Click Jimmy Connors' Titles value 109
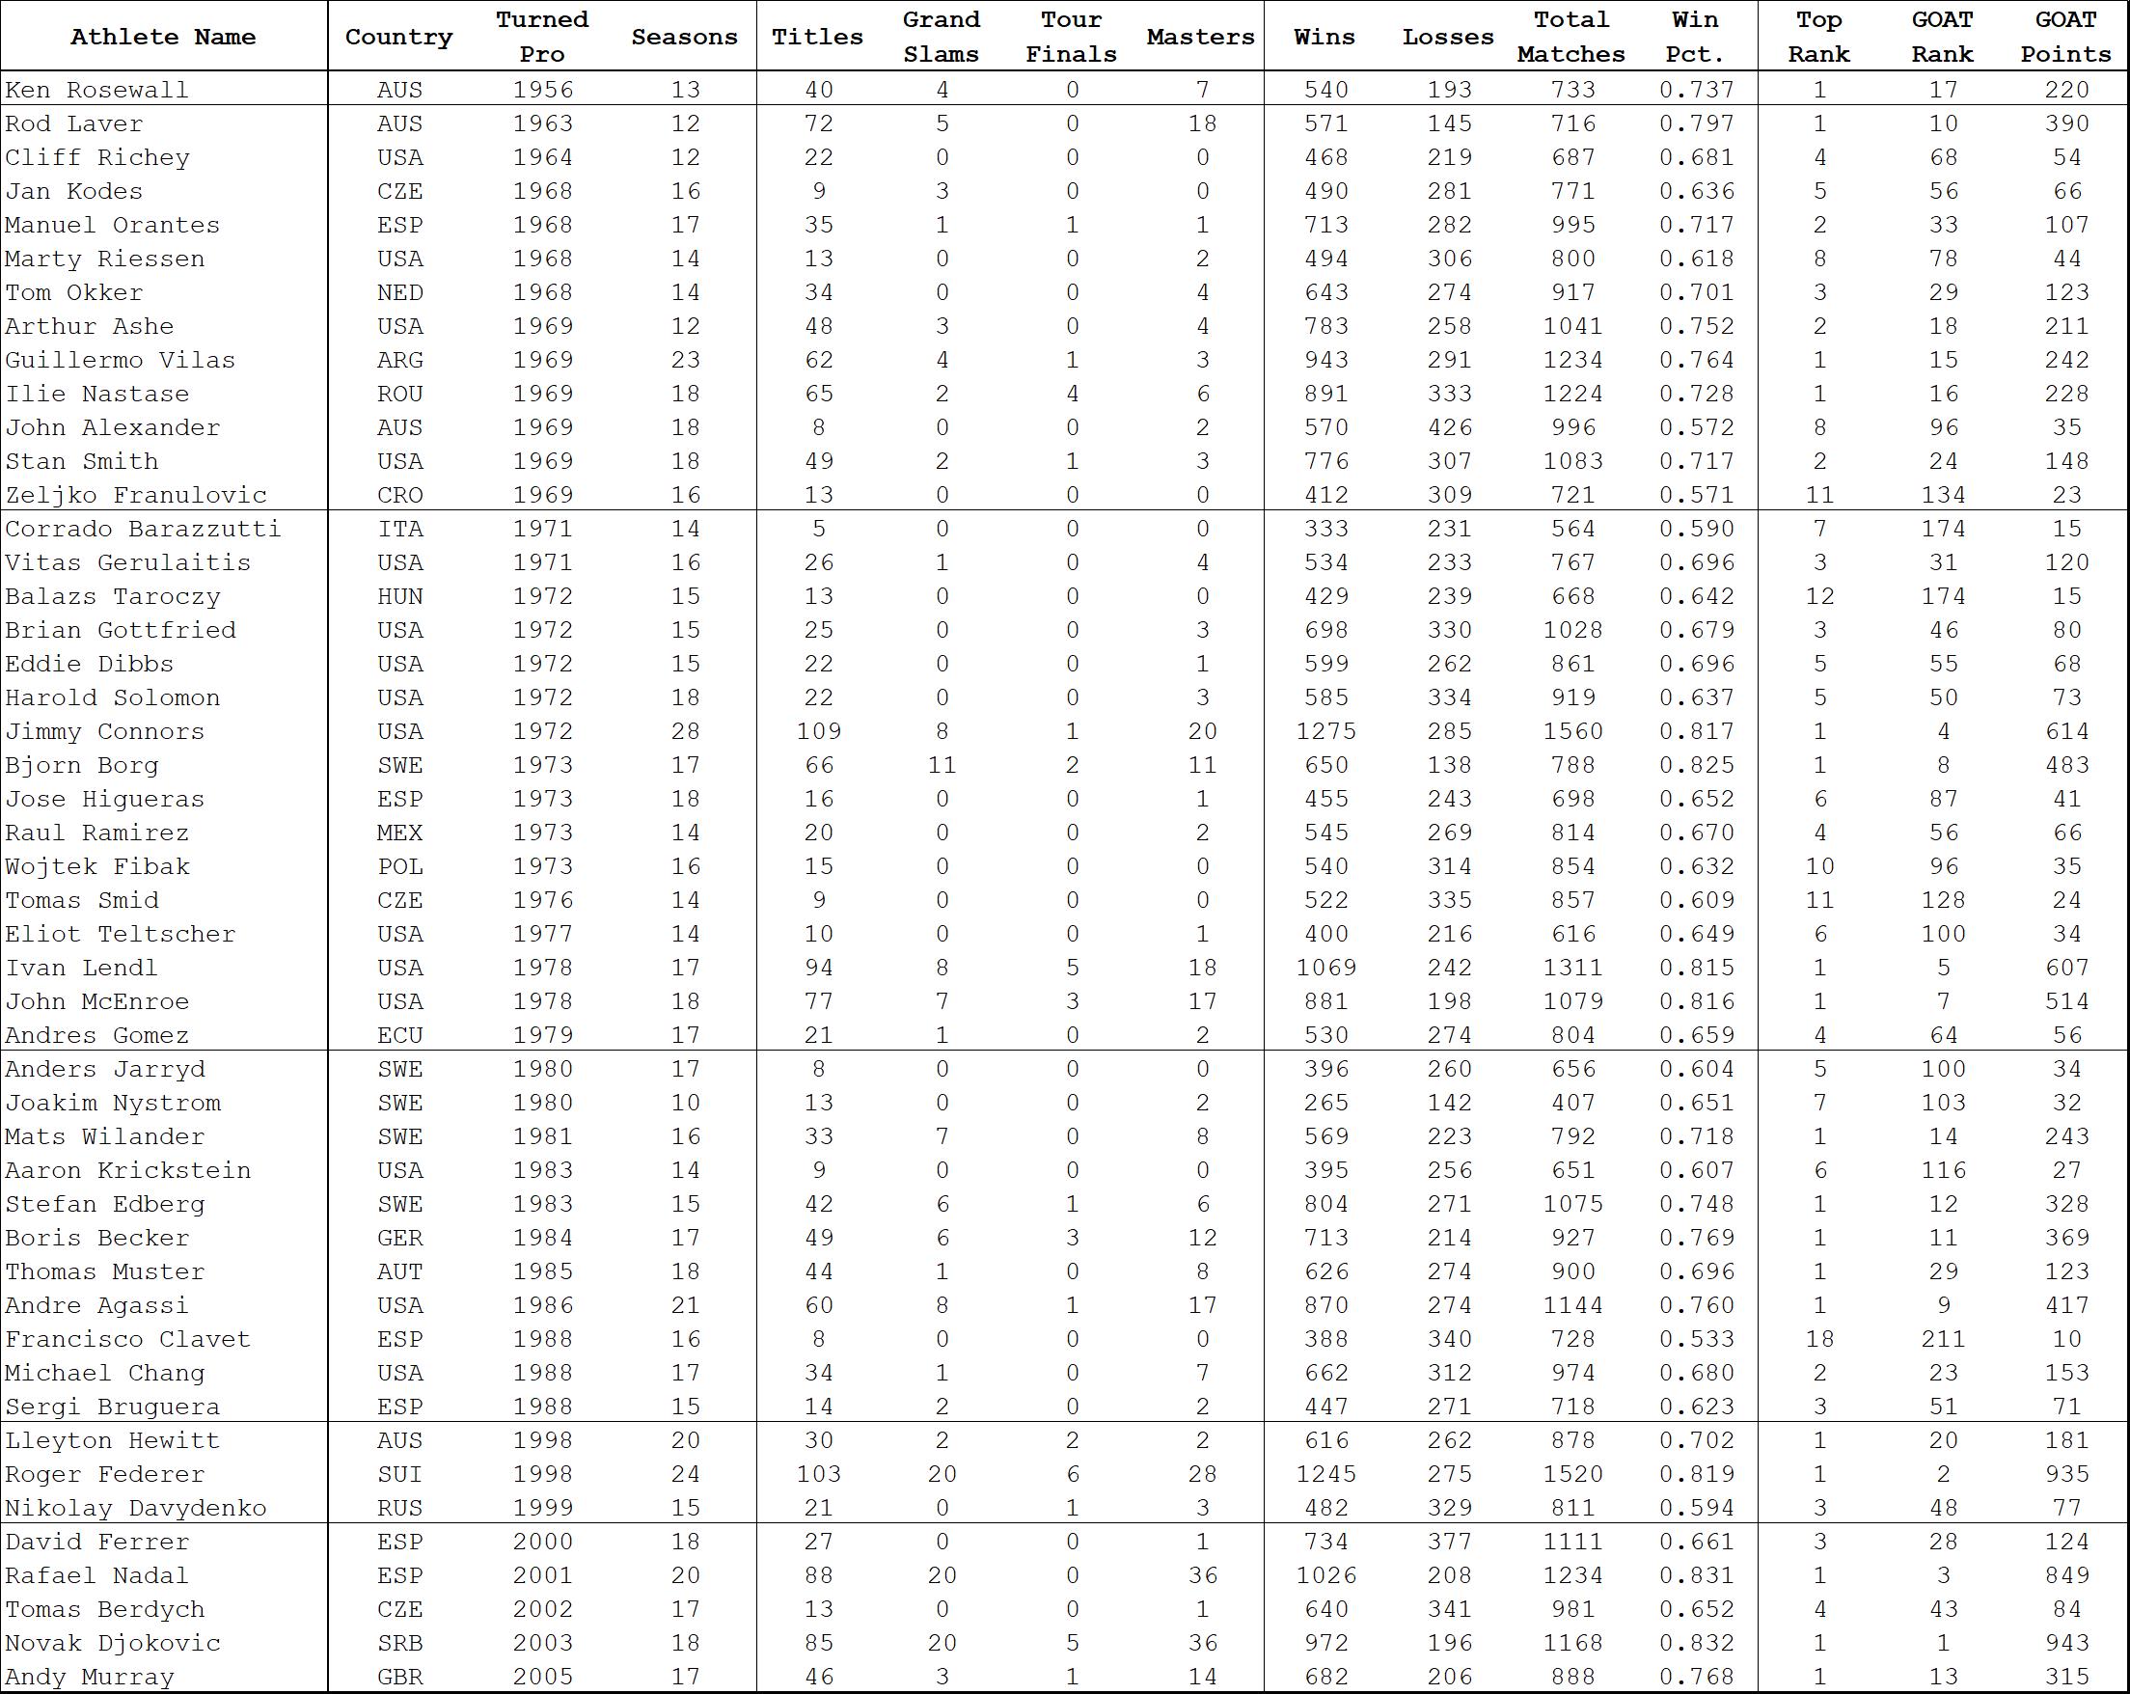Screen dimensions: 2130x1694 point(818,731)
